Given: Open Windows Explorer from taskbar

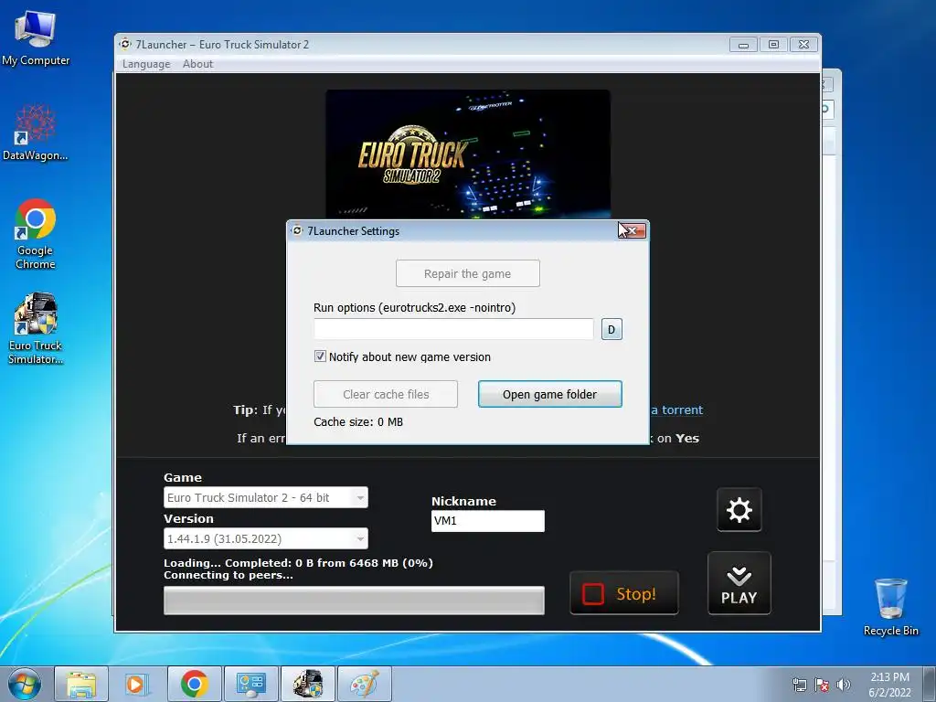Looking at the screenshot, I should pos(81,684).
